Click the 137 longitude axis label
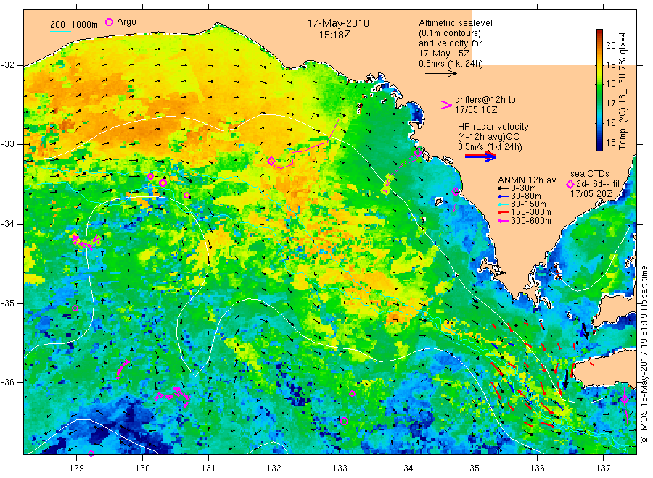The width and height of the screenshot is (653, 478). (603, 469)
